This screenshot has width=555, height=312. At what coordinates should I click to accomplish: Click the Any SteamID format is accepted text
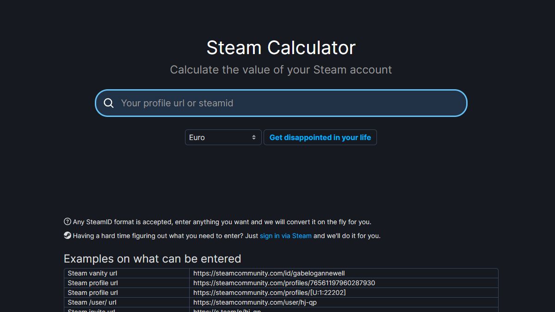pos(222,222)
